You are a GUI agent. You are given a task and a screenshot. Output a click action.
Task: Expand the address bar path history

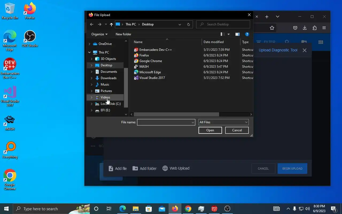(x=180, y=24)
